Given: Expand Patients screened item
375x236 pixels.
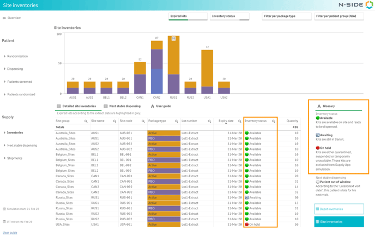Looking at the screenshot, I should point(20,82).
